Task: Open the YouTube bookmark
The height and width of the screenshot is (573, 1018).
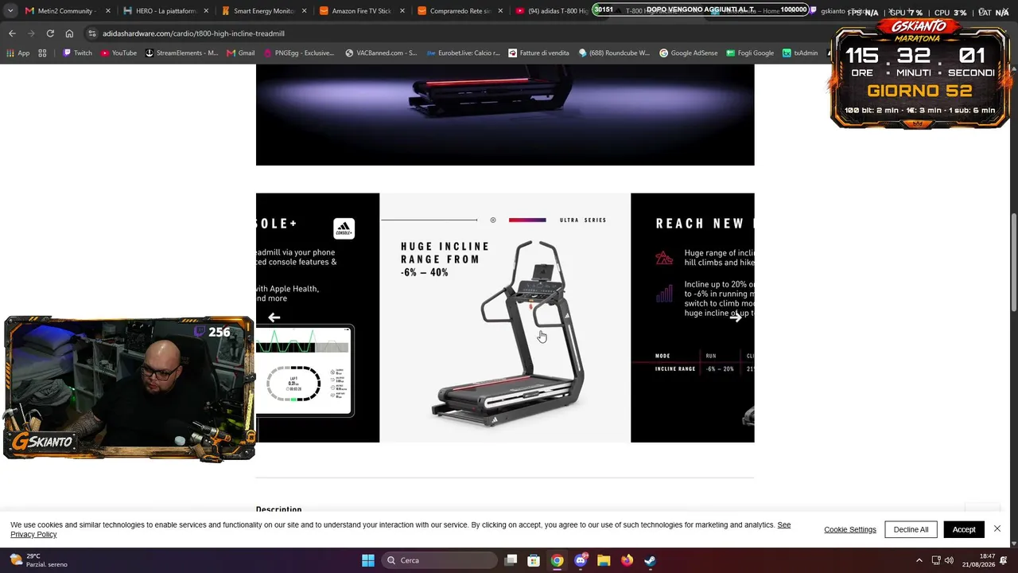Action: click(x=119, y=53)
